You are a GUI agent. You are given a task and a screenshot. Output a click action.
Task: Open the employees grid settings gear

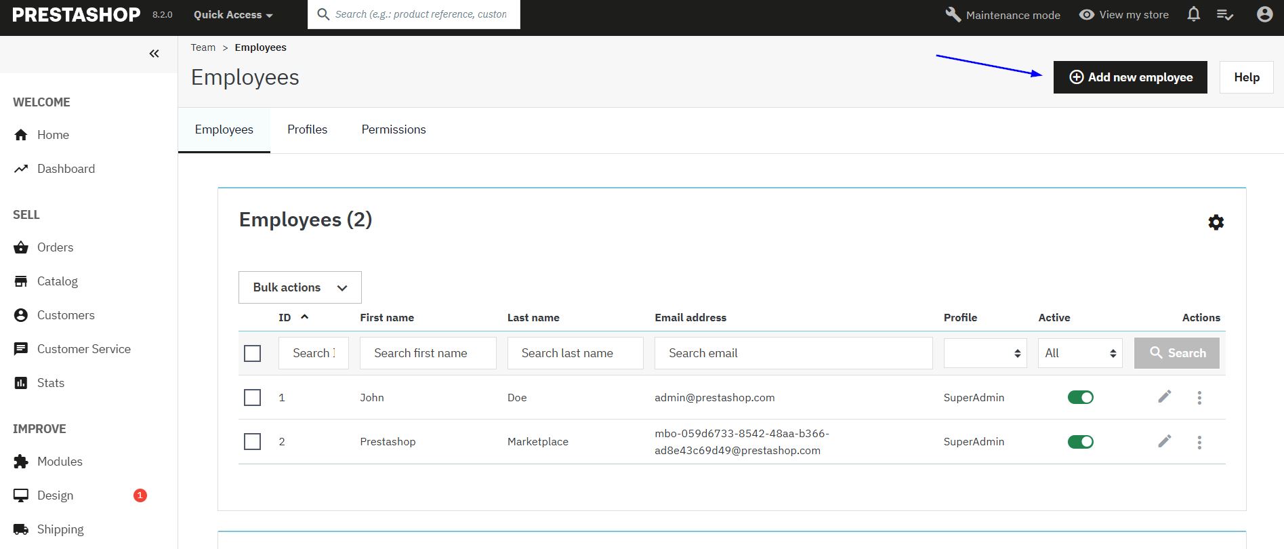click(1216, 222)
